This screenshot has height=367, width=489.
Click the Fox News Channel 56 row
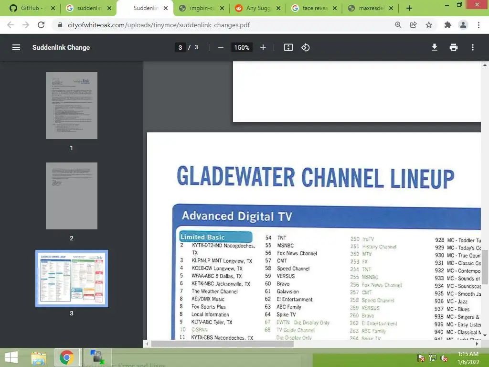point(291,253)
